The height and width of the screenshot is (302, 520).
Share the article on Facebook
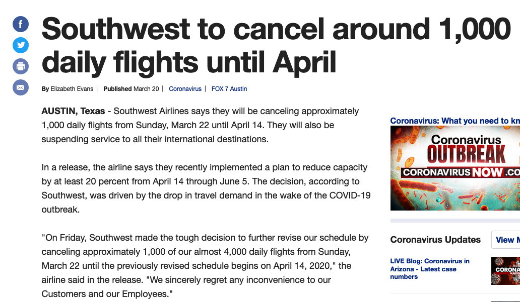[x=21, y=24]
